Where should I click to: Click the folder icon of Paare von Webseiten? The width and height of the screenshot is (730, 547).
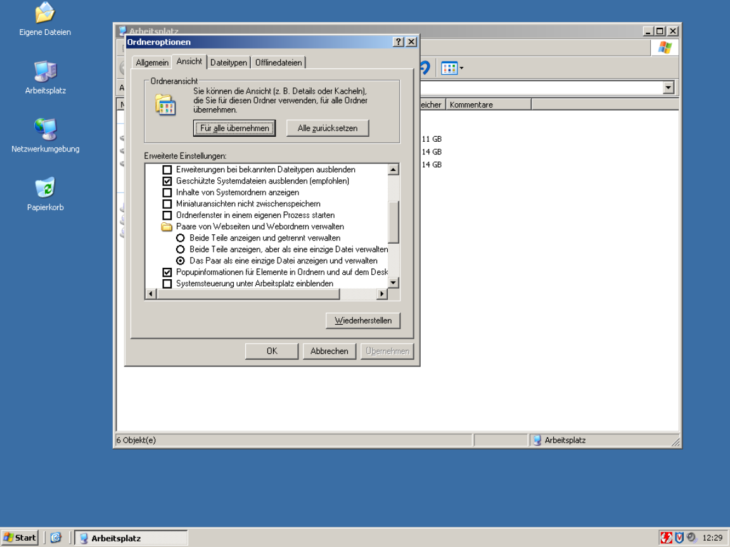[167, 227]
